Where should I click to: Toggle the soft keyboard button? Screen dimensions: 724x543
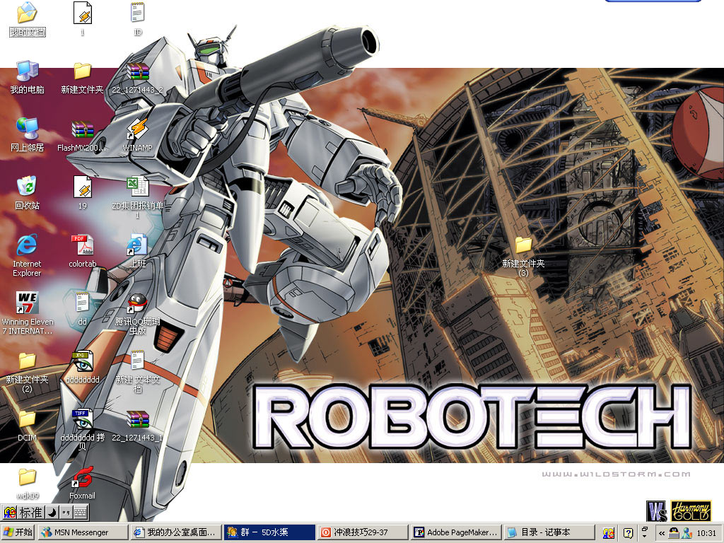(81, 512)
